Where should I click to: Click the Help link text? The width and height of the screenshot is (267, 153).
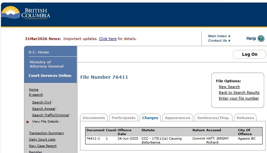coord(251,38)
